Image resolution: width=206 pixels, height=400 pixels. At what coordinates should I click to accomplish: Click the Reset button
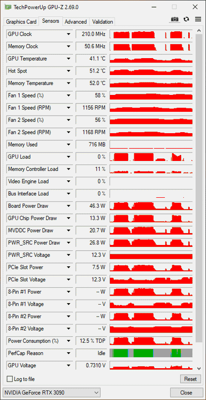pos(191,379)
